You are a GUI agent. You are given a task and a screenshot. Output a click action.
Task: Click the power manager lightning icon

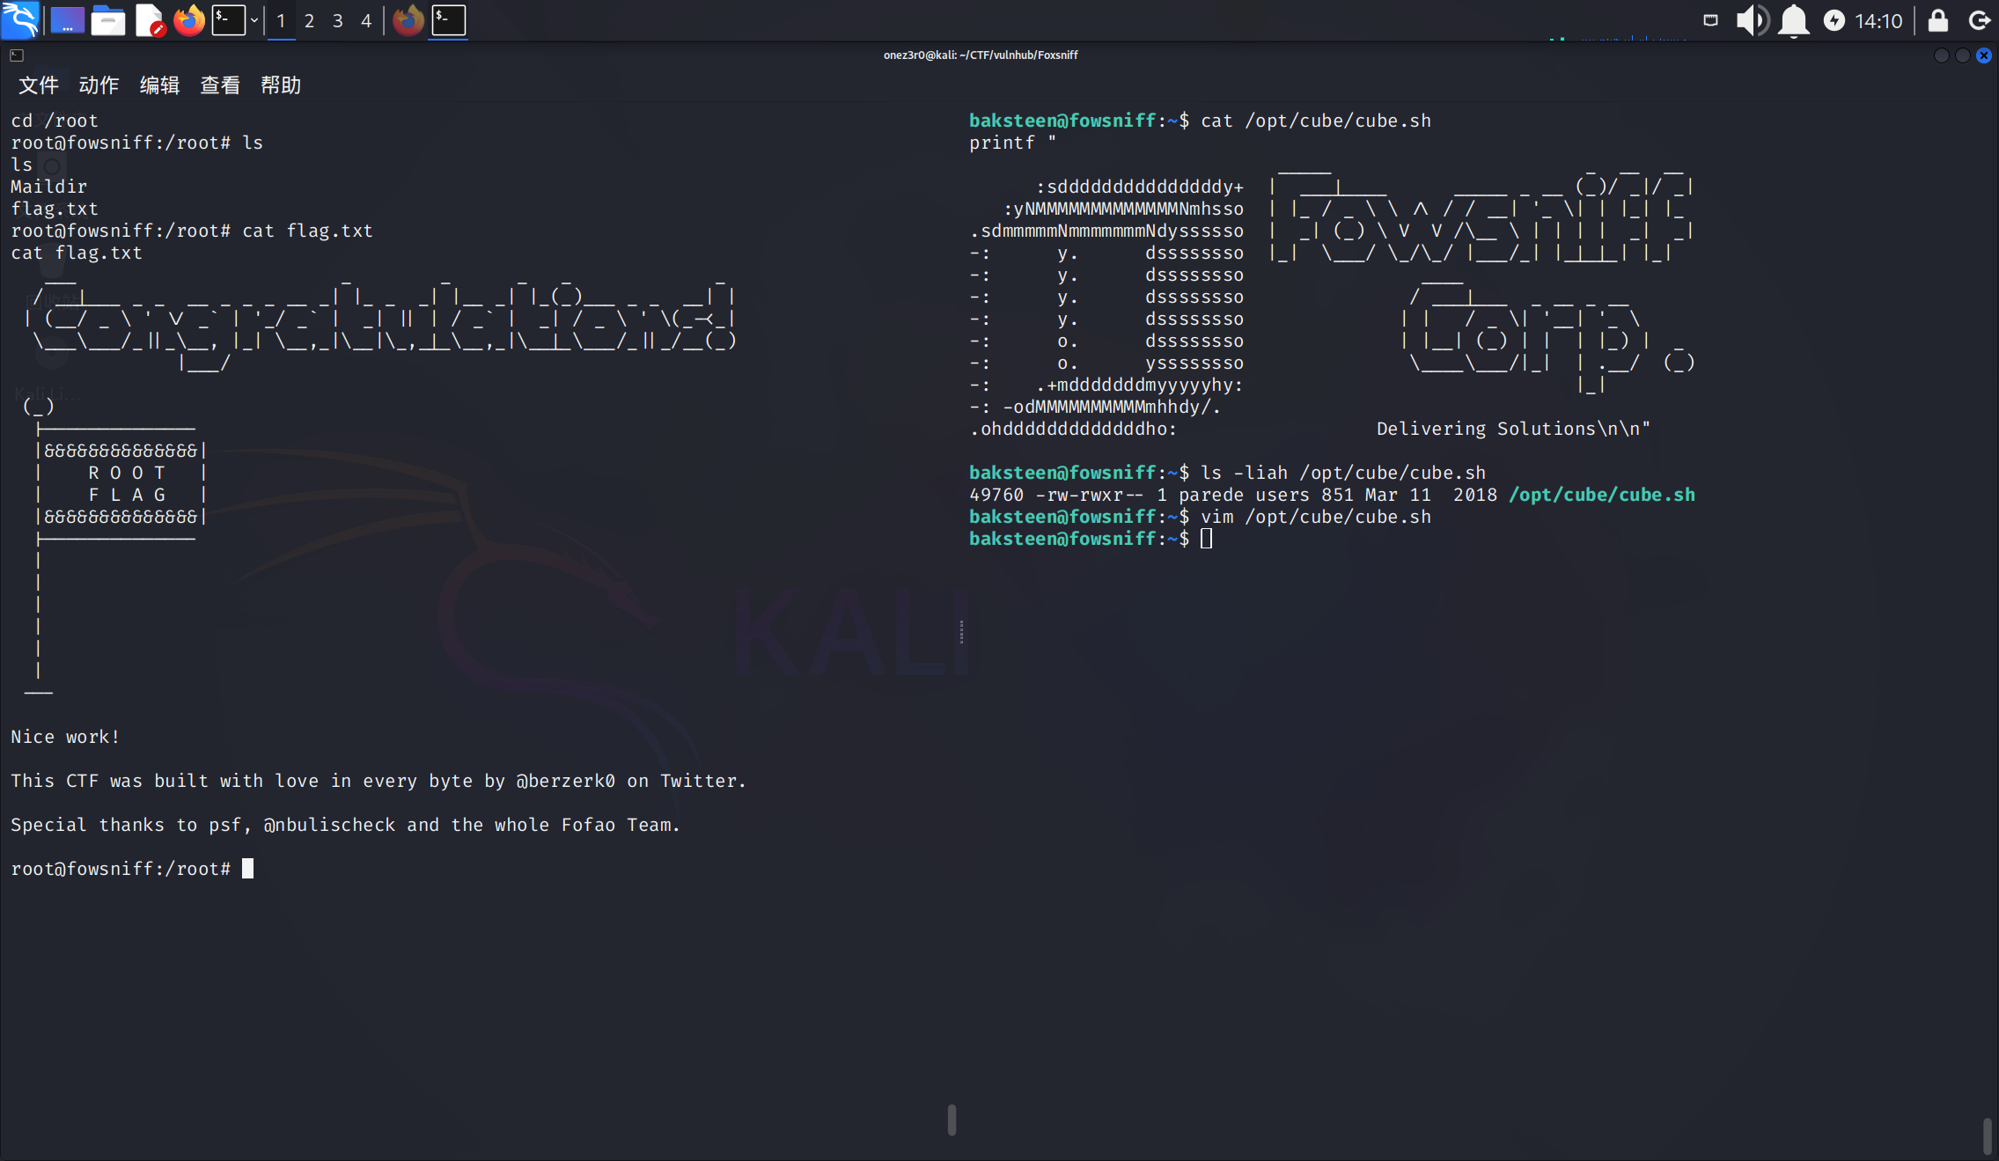coord(1834,20)
